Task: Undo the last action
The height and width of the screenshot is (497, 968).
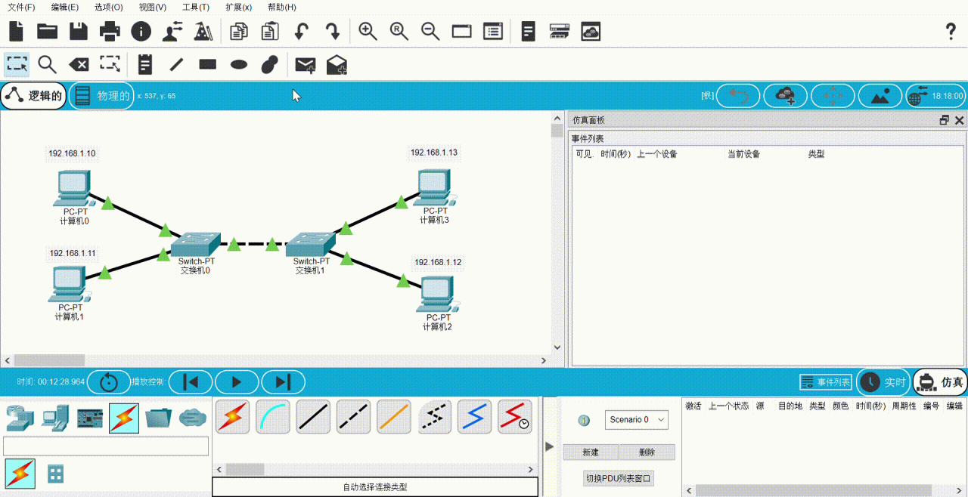Action: pyautogui.click(x=301, y=31)
